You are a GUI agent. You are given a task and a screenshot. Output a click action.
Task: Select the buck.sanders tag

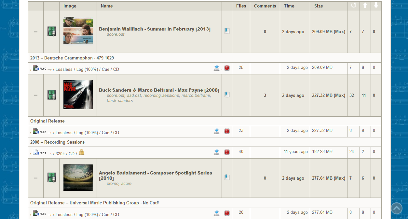point(120,101)
